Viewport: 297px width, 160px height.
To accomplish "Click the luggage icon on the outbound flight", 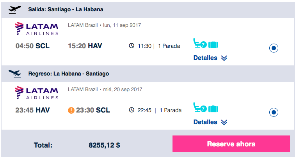I will tap(213, 45).
